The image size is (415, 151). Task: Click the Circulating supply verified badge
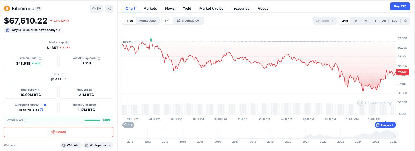click(x=45, y=105)
